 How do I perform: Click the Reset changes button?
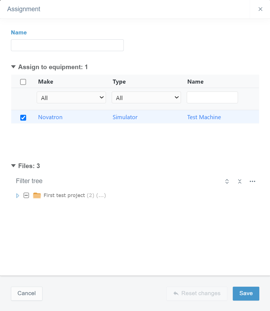pos(197,294)
